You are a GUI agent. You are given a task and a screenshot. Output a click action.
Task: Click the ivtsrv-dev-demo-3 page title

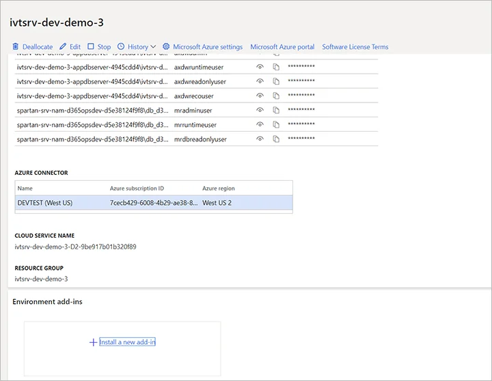pos(57,23)
